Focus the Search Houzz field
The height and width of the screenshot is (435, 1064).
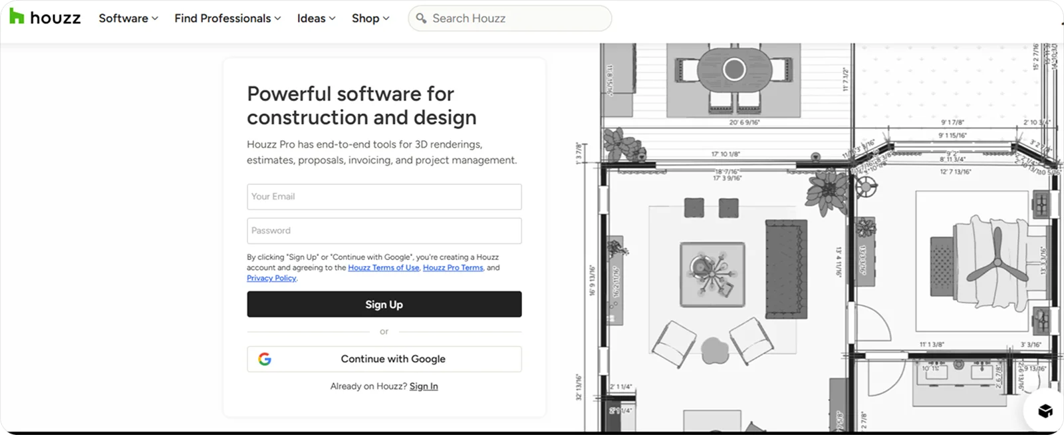tap(509, 19)
